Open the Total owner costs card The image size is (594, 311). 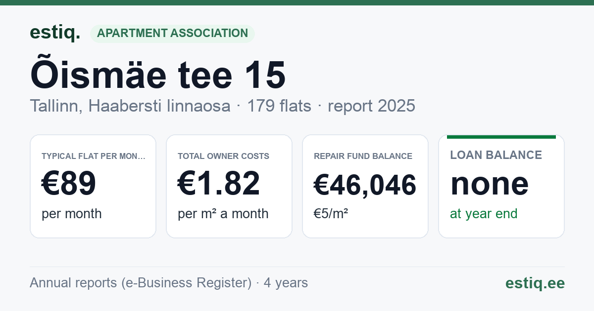tap(229, 186)
